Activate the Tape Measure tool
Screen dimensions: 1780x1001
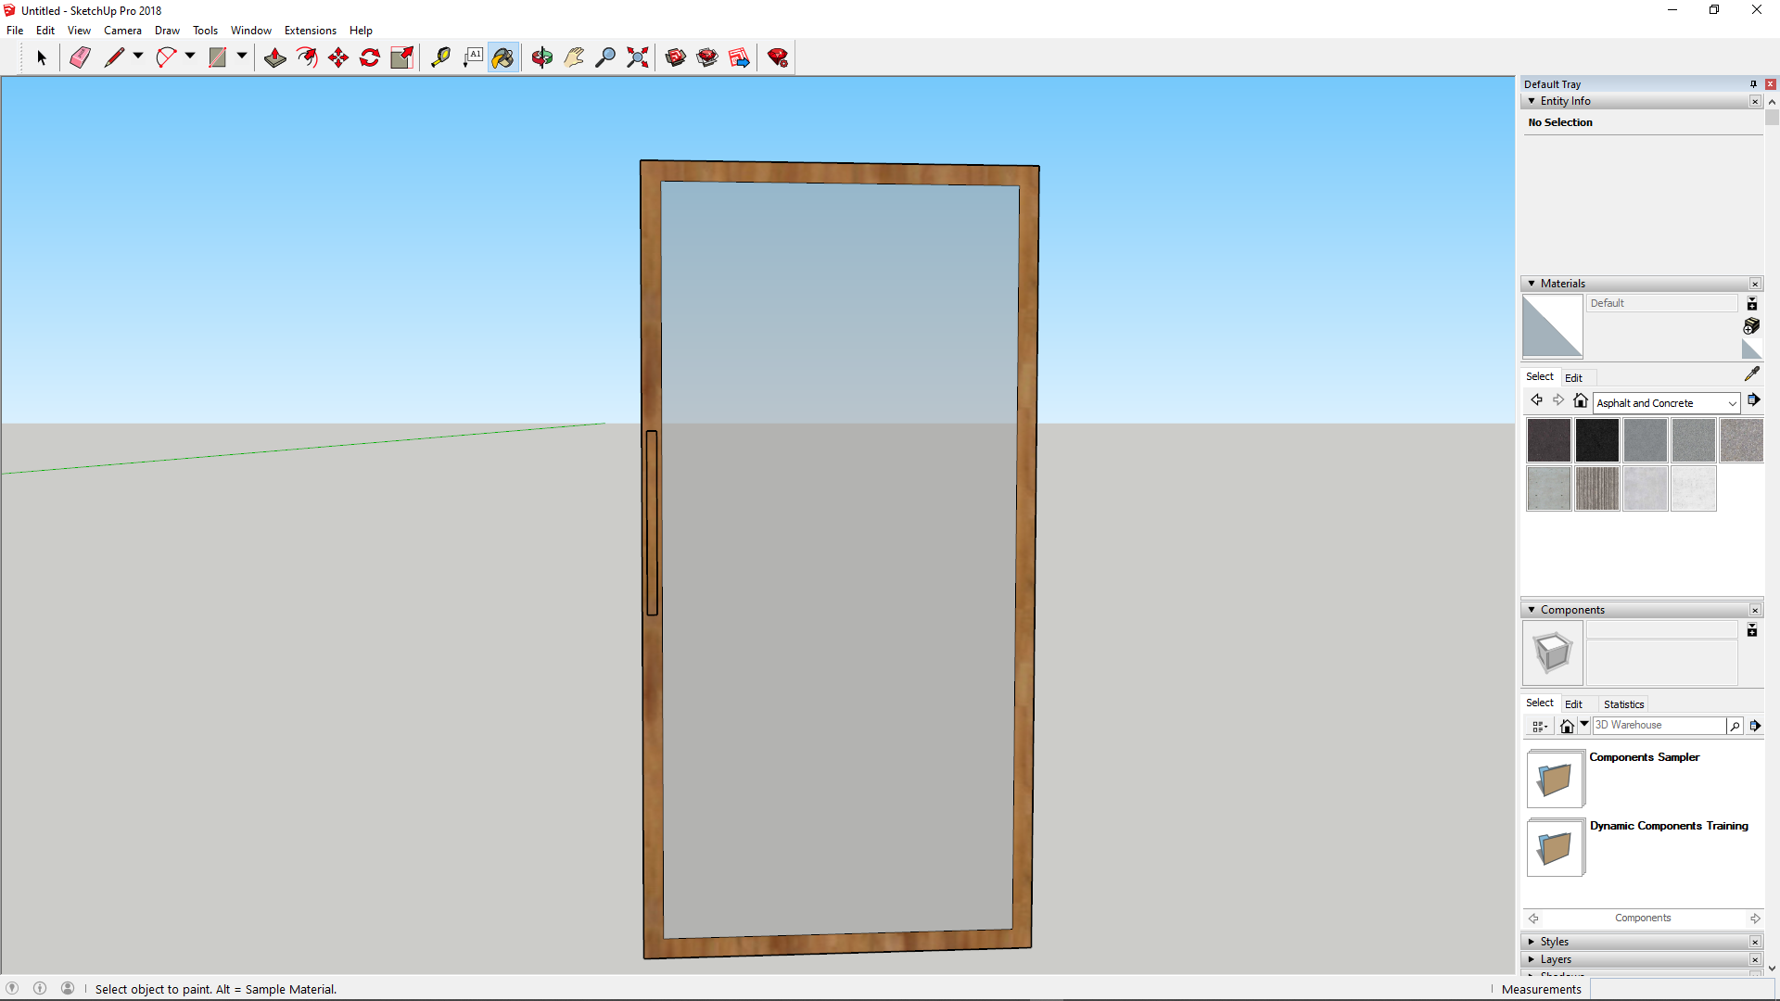(440, 57)
